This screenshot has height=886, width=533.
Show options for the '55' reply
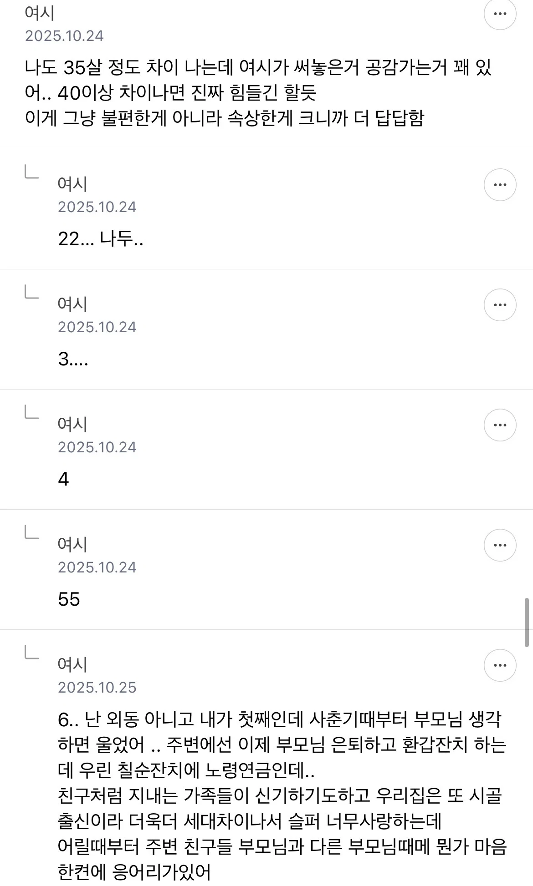click(x=500, y=545)
